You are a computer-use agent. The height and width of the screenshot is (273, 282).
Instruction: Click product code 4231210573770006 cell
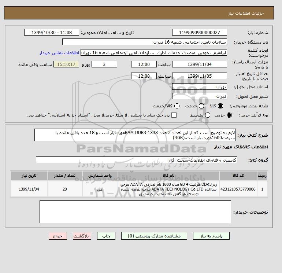[238, 189]
